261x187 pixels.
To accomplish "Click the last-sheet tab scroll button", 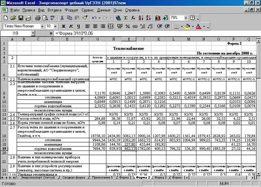I will point(14,178).
